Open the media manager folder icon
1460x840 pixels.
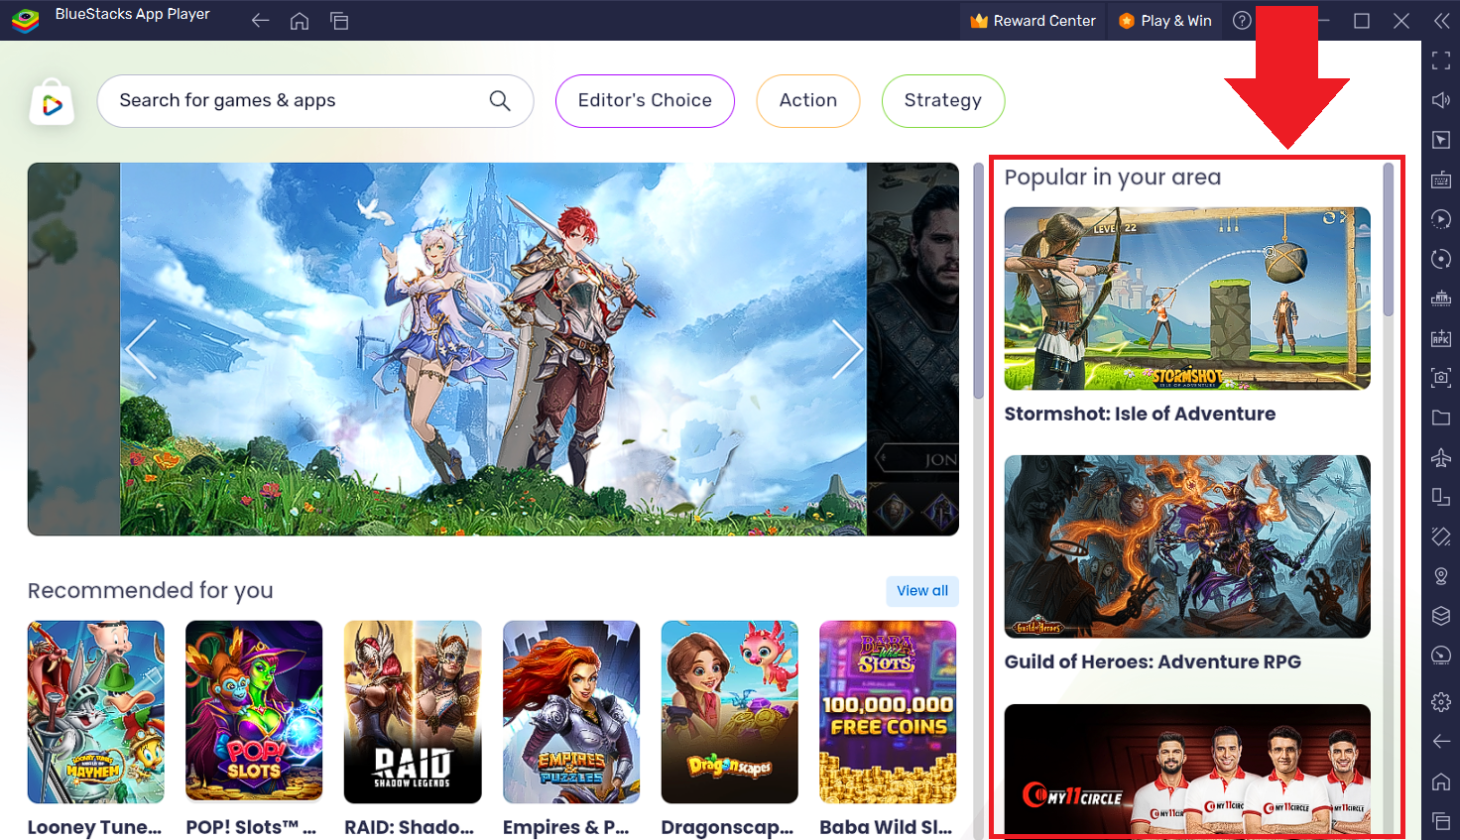coord(1441,418)
